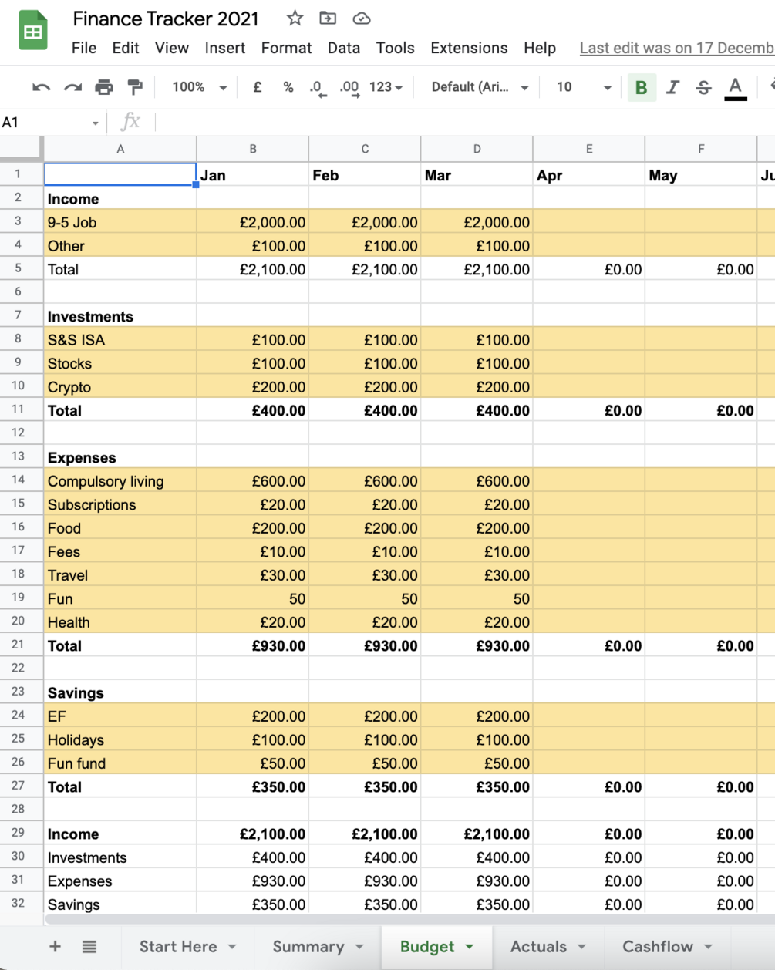This screenshot has height=970, width=775.
Task: Toggle strikethrough formatting
Action: (703, 87)
